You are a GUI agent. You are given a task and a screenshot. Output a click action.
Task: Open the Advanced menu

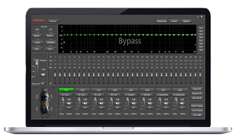tap(161, 21)
